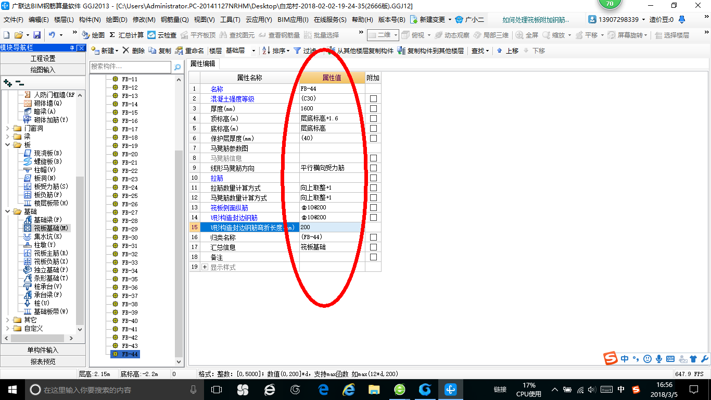Toggle 附加 checkbox for 混凝土强度等级

click(x=373, y=99)
